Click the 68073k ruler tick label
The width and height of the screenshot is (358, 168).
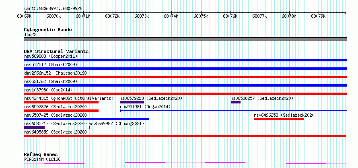[142, 16]
